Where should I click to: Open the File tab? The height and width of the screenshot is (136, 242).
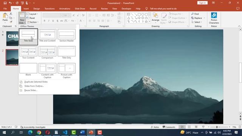click(x=5, y=9)
